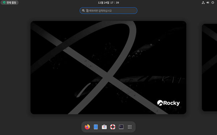Select the current workspace thumbnail
Viewport: 217px width, 135px height.
(109, 67)
